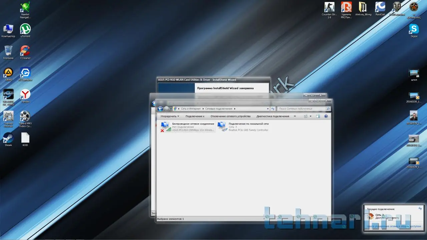Launch uTorrent from the desktop
The image size is (427, 240).
[x=25, y=31]
